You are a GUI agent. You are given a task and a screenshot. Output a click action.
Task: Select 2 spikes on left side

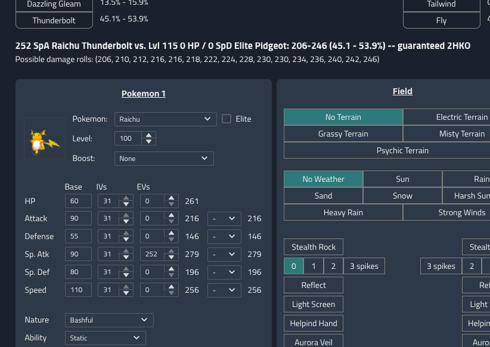pyautogui.click(x=333, y=266)
